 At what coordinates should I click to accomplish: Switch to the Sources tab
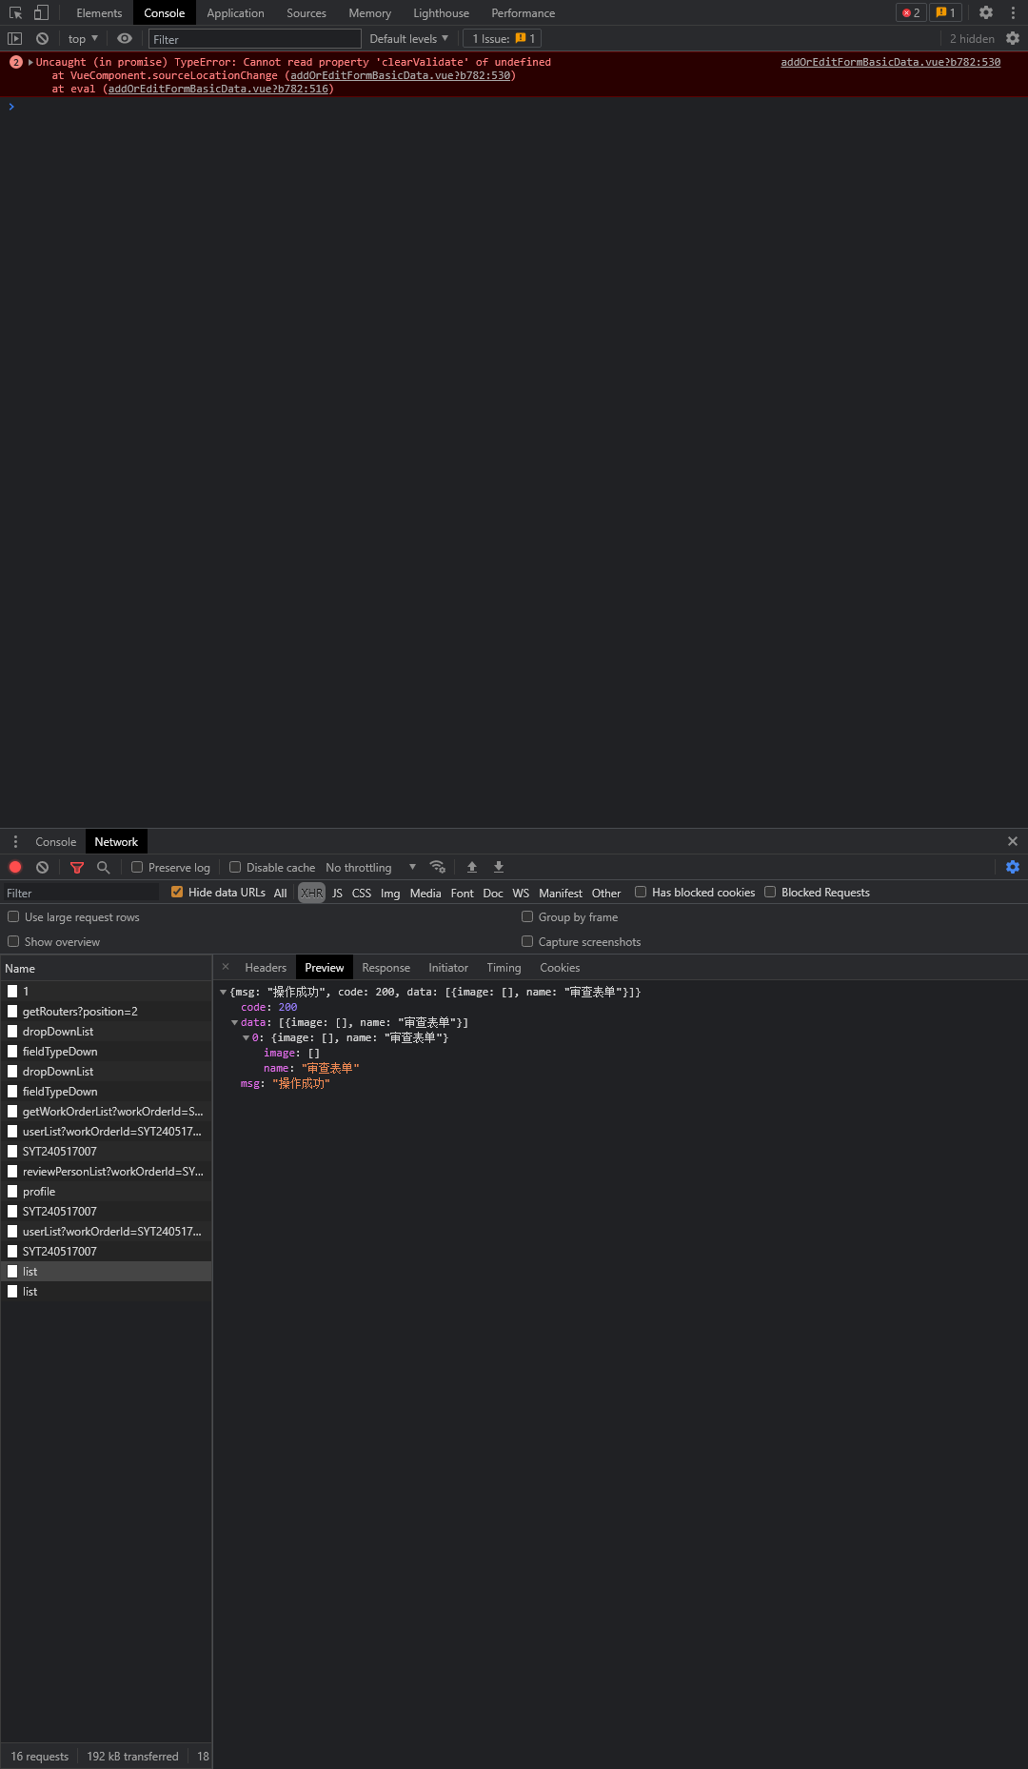[x=306, y=13]
